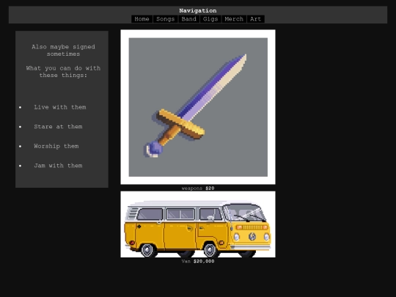The width and height of the screenshot is (396, 297).
Task: Select the 'Live with them' list item
Action: (x=60, y=107)
